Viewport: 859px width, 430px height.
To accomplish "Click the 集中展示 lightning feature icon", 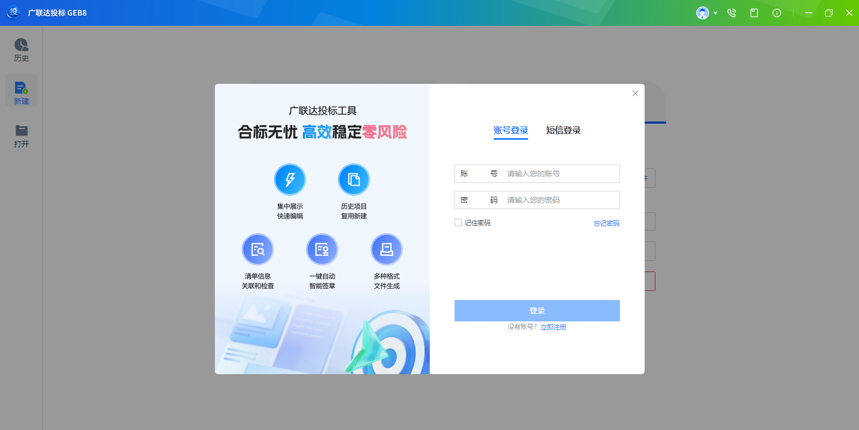I will pos(290,180).
